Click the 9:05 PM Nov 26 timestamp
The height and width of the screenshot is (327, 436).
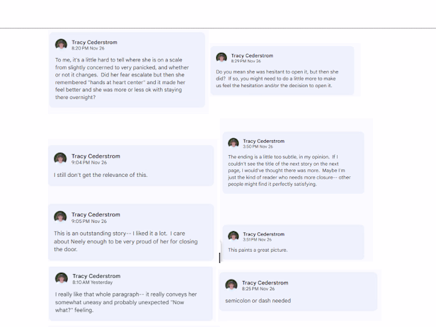click(89, 221)
